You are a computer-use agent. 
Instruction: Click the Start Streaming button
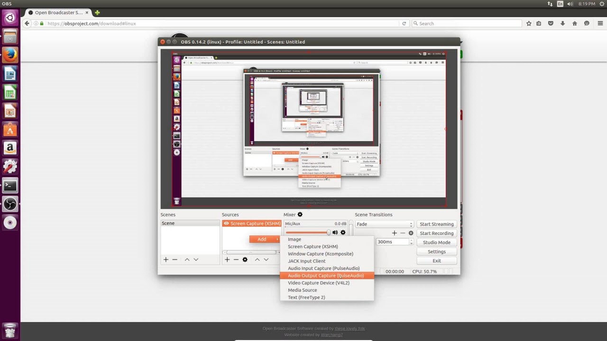(436, 224)
